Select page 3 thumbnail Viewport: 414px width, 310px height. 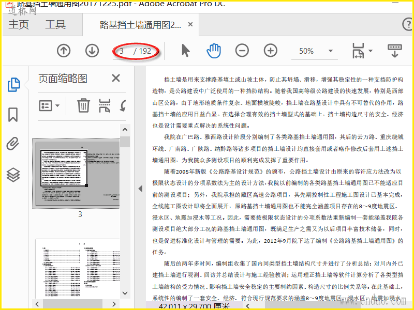click(x=76, y=175)
